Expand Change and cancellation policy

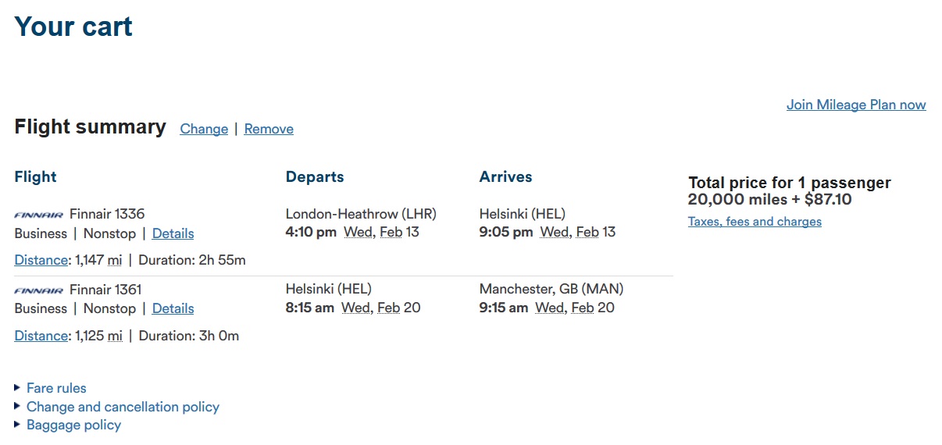[x=123, y=407]
